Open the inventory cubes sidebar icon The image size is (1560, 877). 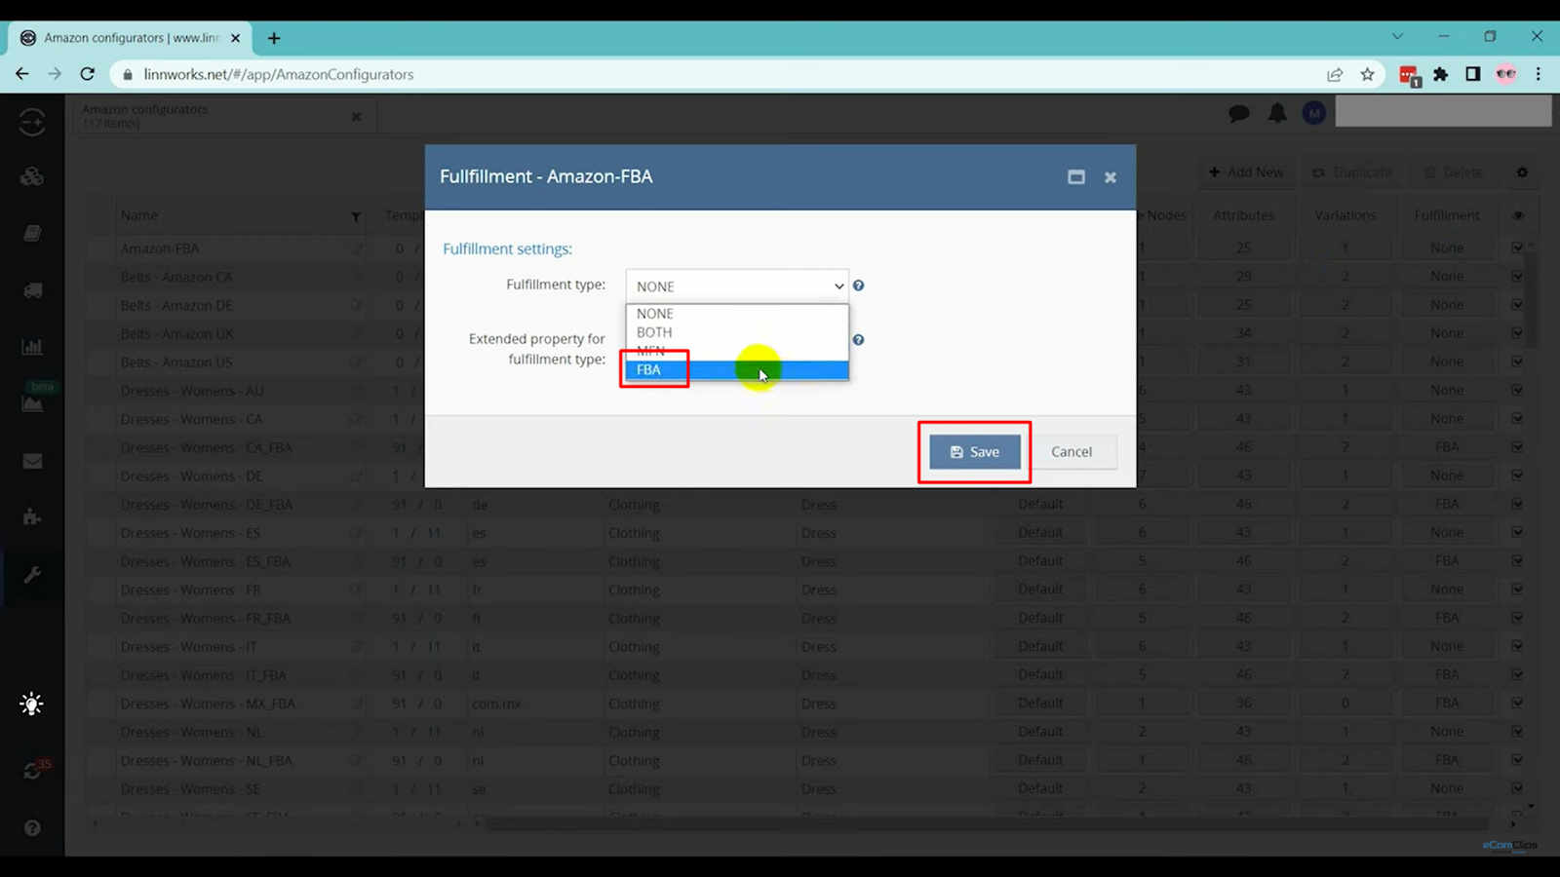tap(32, 176)
